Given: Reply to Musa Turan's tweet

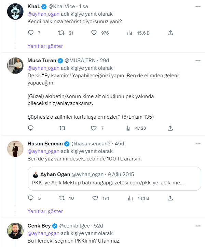Looking at the screenshot, I should pyautogui.click(x=31, y=128).
